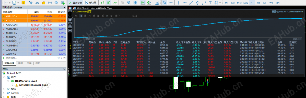306x98 pixels.
Task: Switch chart to line chart style
Action: pyautogui.click(x=115, y=3)
